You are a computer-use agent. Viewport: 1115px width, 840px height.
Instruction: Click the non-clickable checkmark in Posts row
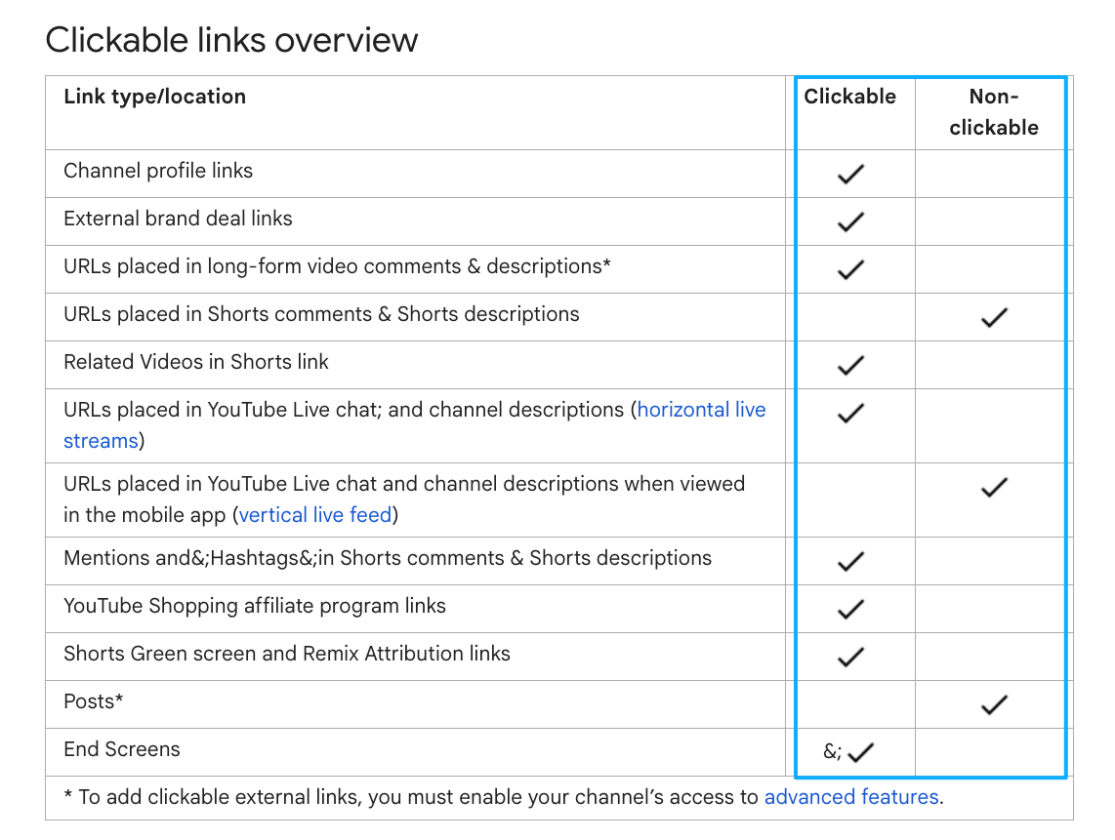(994, 705)
